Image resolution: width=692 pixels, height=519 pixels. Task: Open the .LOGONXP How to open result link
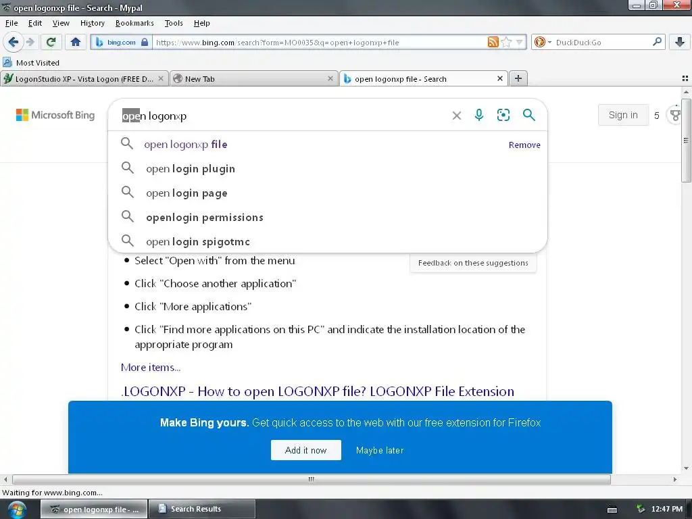tap(318, 391)
